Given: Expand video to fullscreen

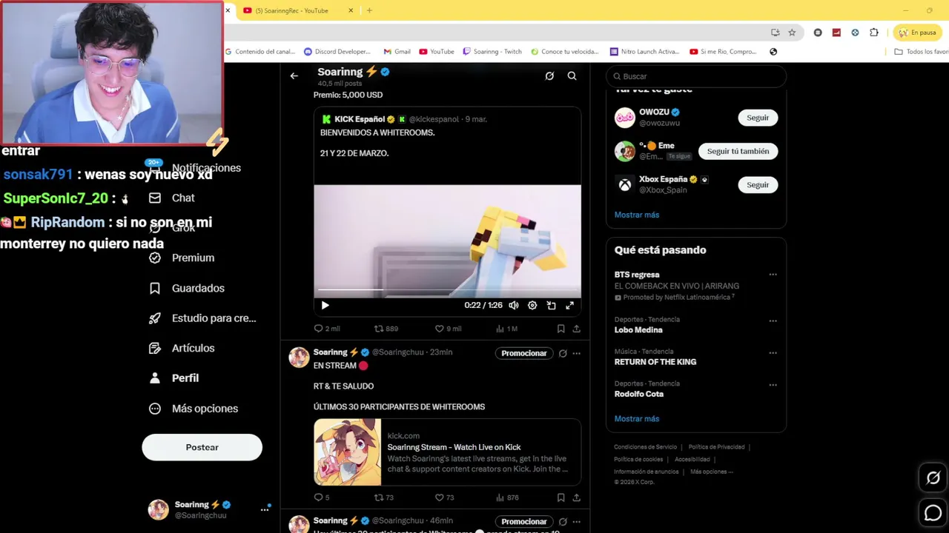Looking at the screenshot, I should point(569,305).
